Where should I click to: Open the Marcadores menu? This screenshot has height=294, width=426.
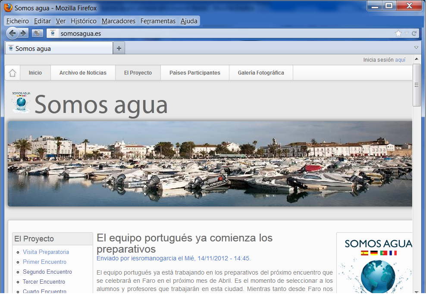point(119,21)
